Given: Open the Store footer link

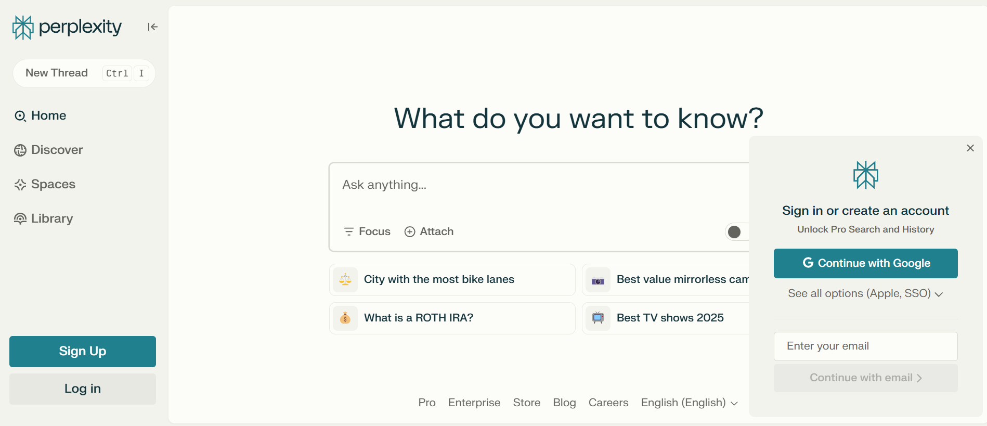Looking at the screenshot, I should tap(527, 403).
